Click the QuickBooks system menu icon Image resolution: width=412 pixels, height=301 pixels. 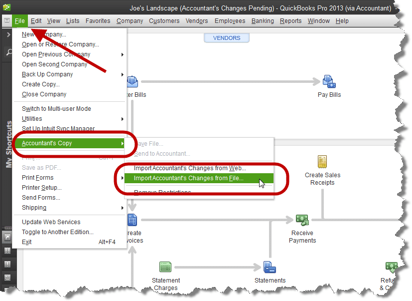pyautogui.click(x=7, y=20)
